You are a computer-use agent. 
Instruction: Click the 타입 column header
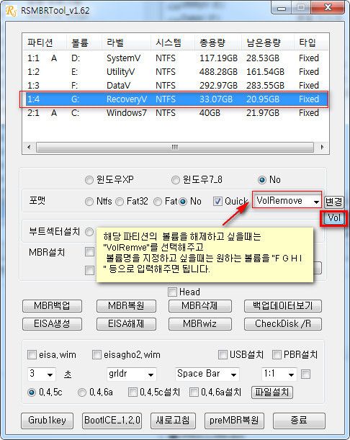tap(311, 42)
